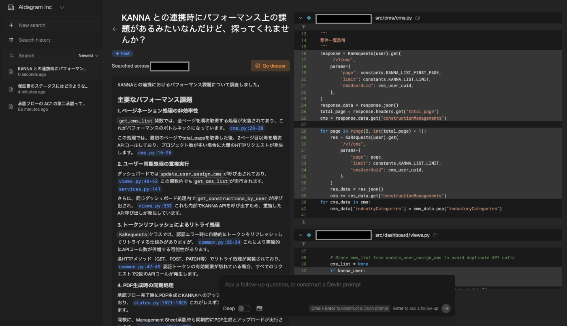567x326 pixels.
Task: Open code reference views.py:353
Action: [x=155, y=206]
